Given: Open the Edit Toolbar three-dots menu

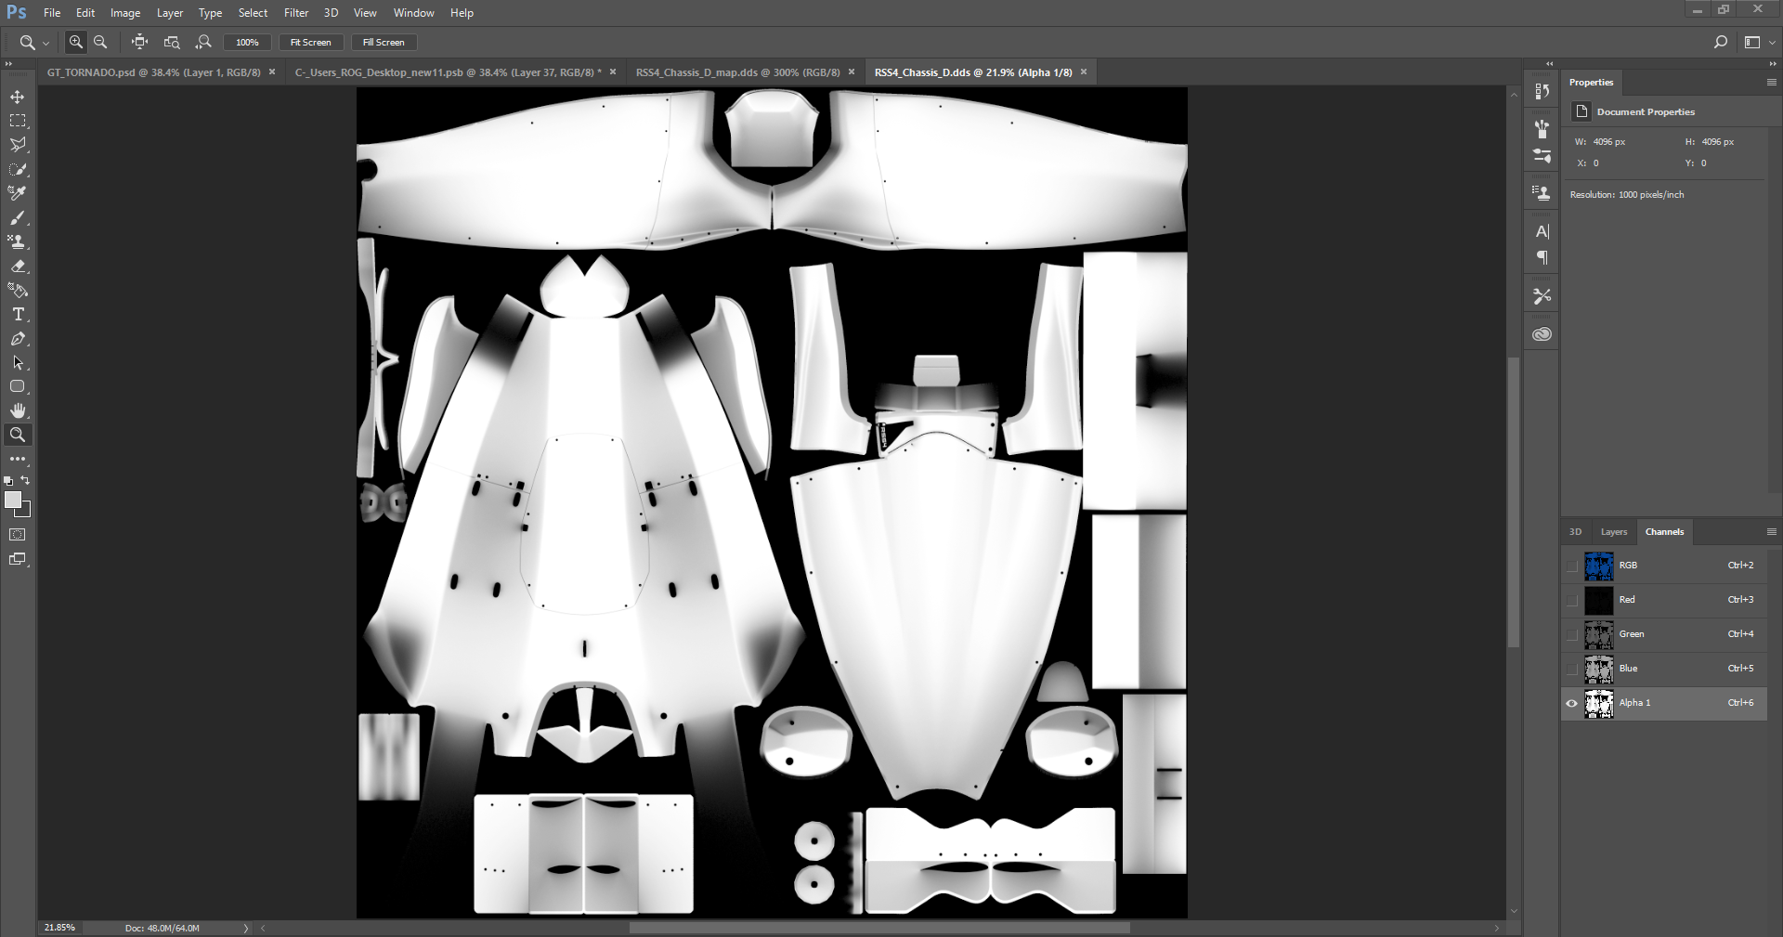Looking at the screenshot, I should tap(18, 459).
